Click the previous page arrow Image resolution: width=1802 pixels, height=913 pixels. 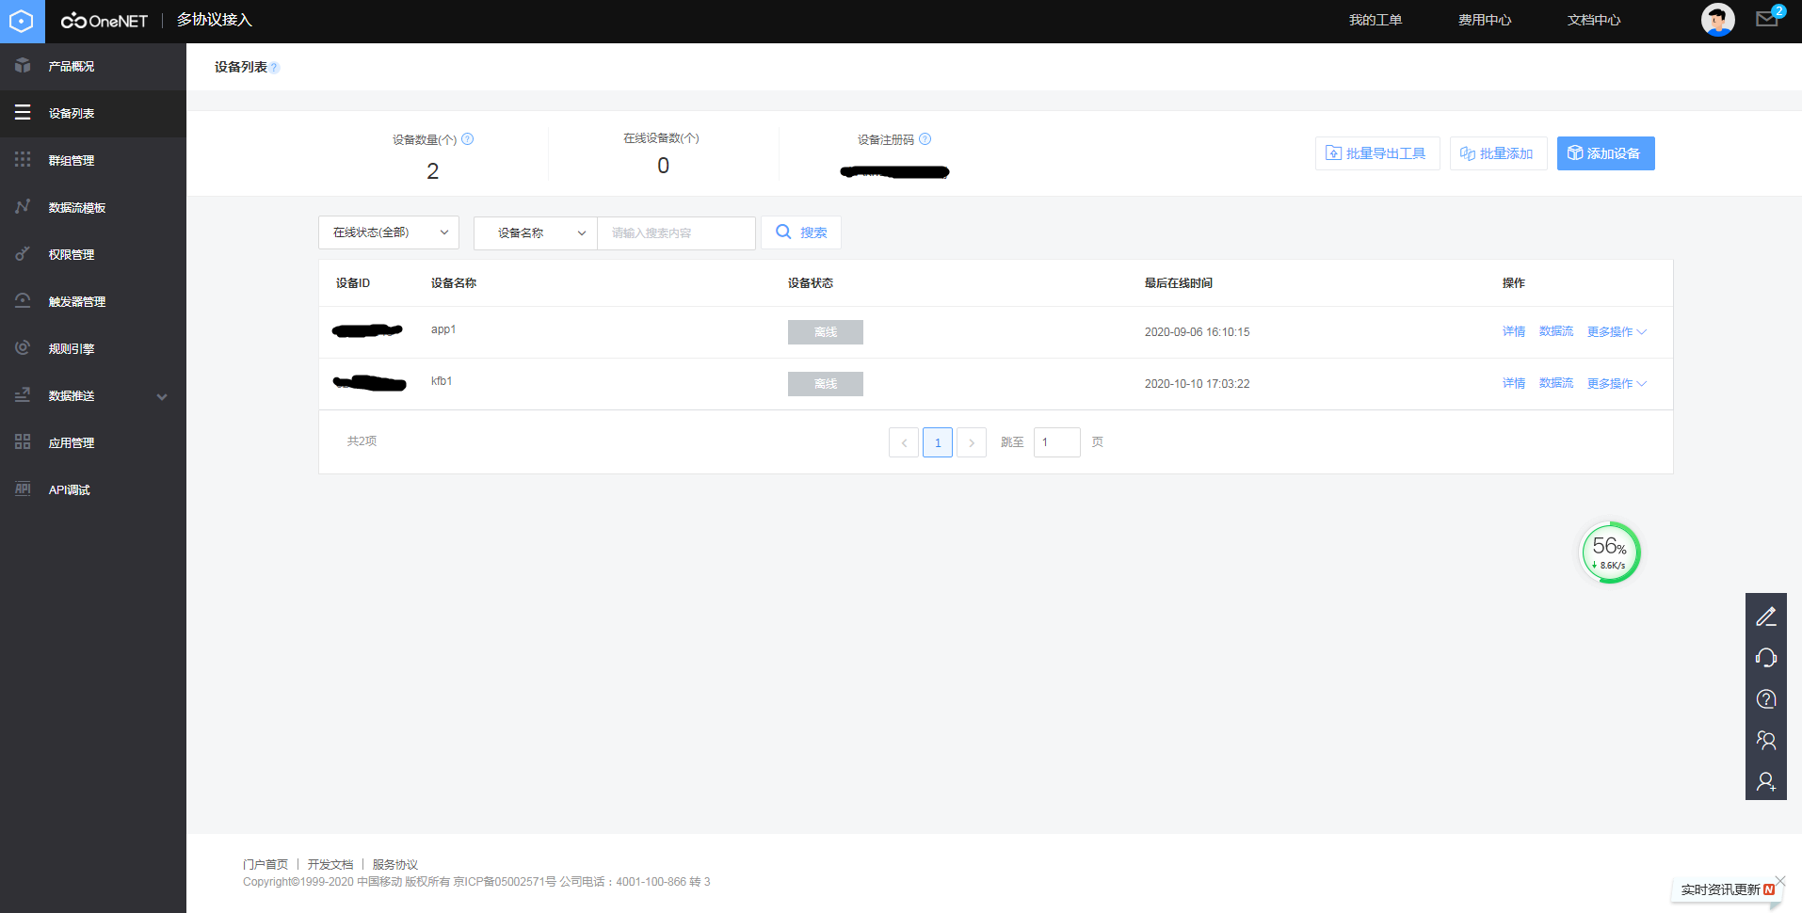click(904, 442)
